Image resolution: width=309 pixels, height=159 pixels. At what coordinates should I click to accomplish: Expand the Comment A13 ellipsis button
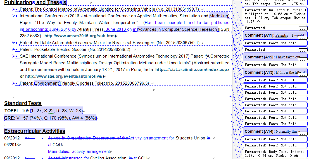(302, 75)
